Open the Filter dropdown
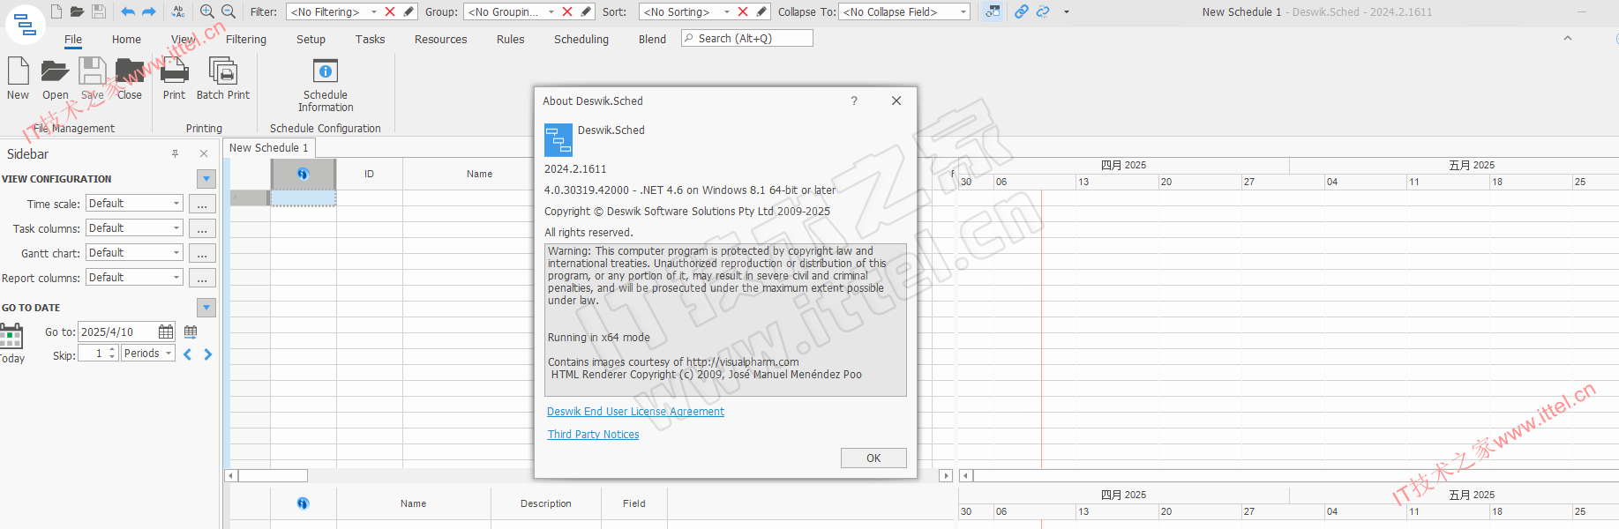 pyautogui.click(x=374, y=11)
